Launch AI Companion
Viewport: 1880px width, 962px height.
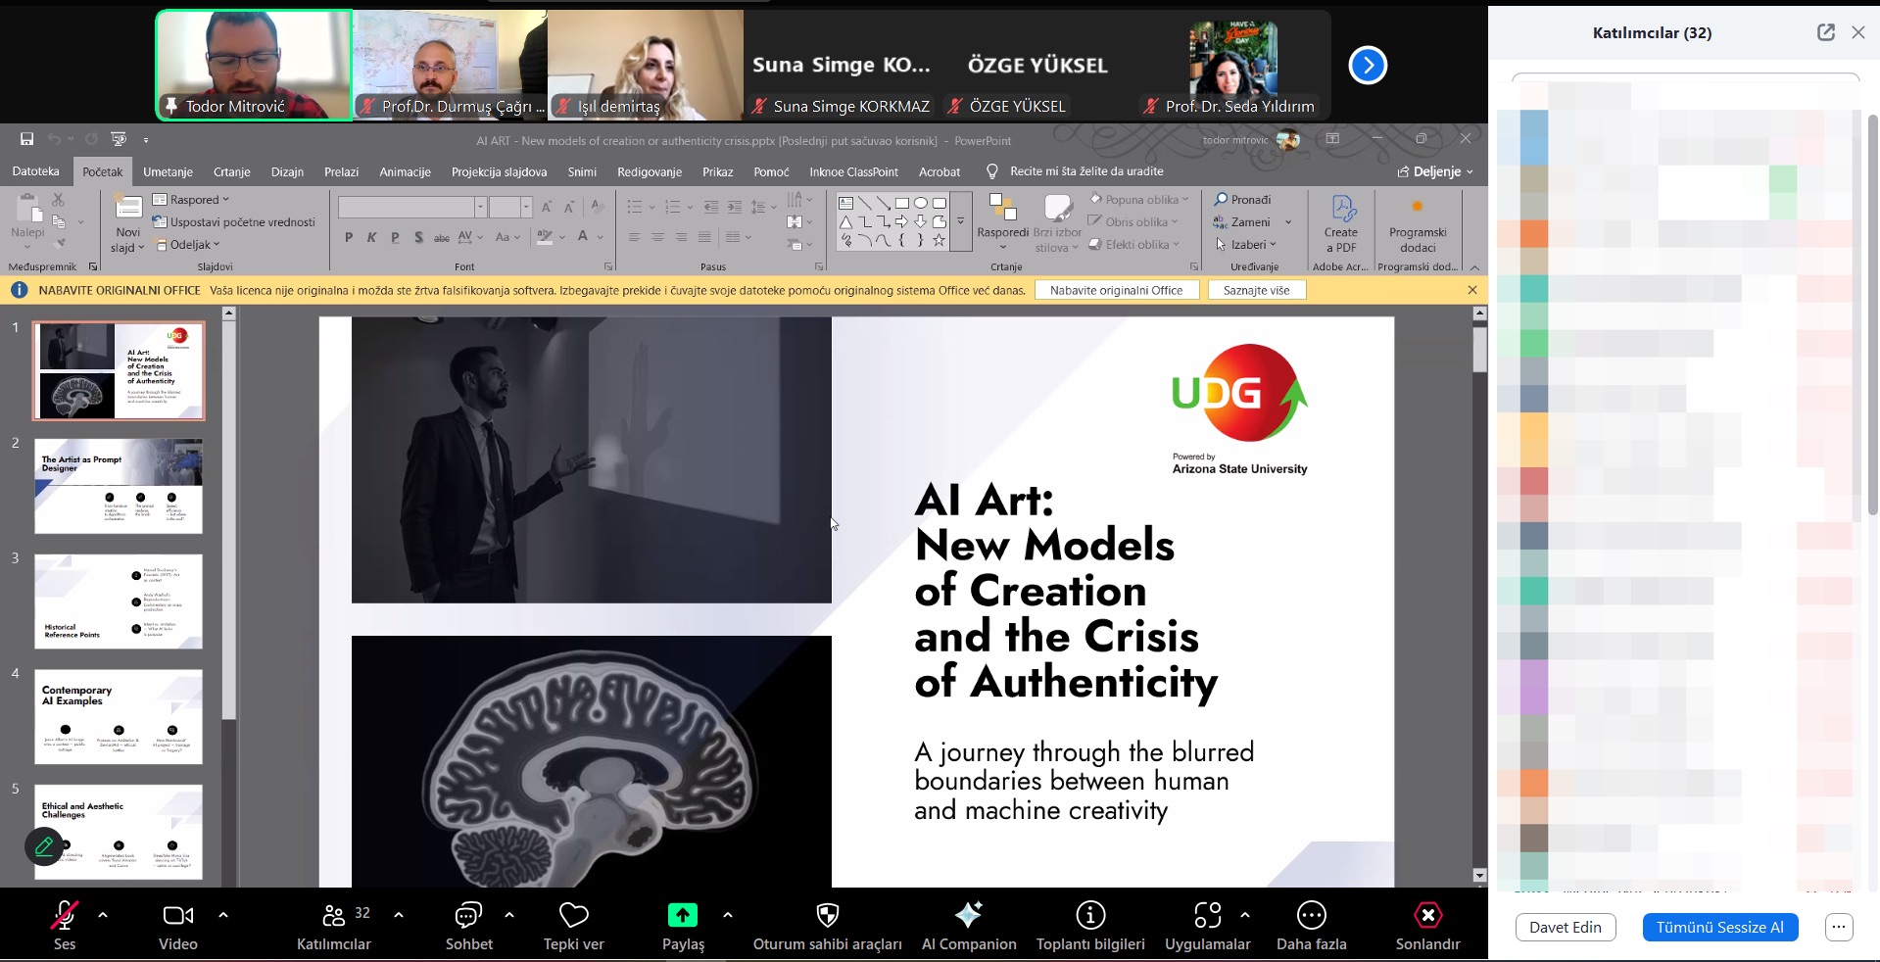pos(969,926)
